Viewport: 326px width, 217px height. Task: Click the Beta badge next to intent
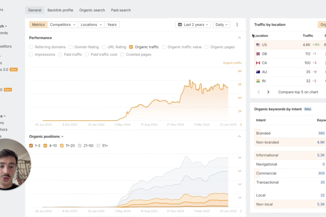308,109
